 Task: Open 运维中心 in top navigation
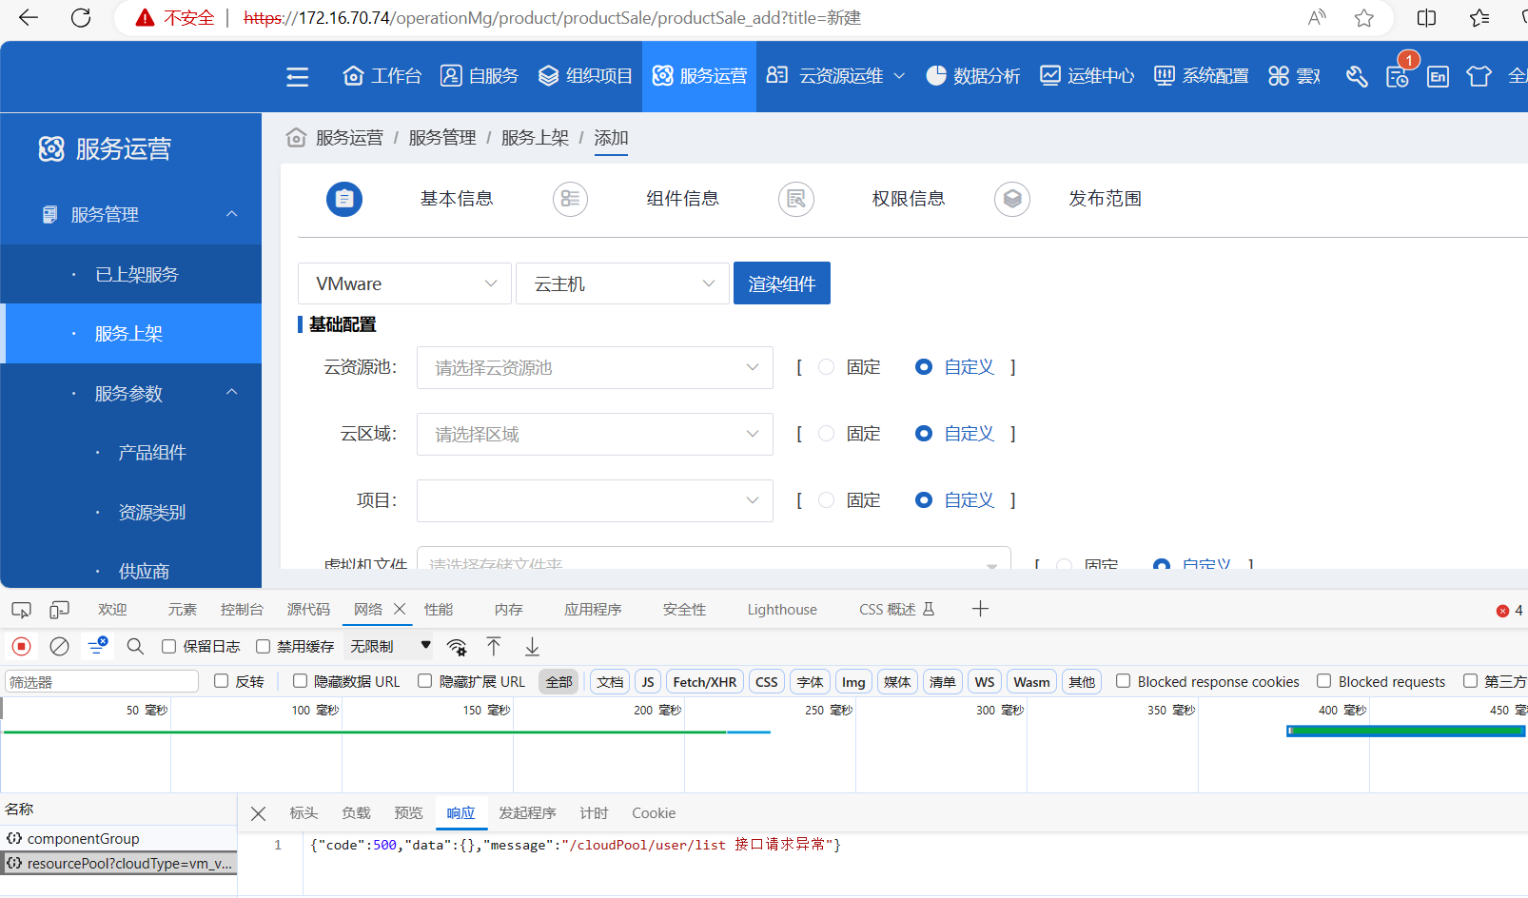point(1087,76)
